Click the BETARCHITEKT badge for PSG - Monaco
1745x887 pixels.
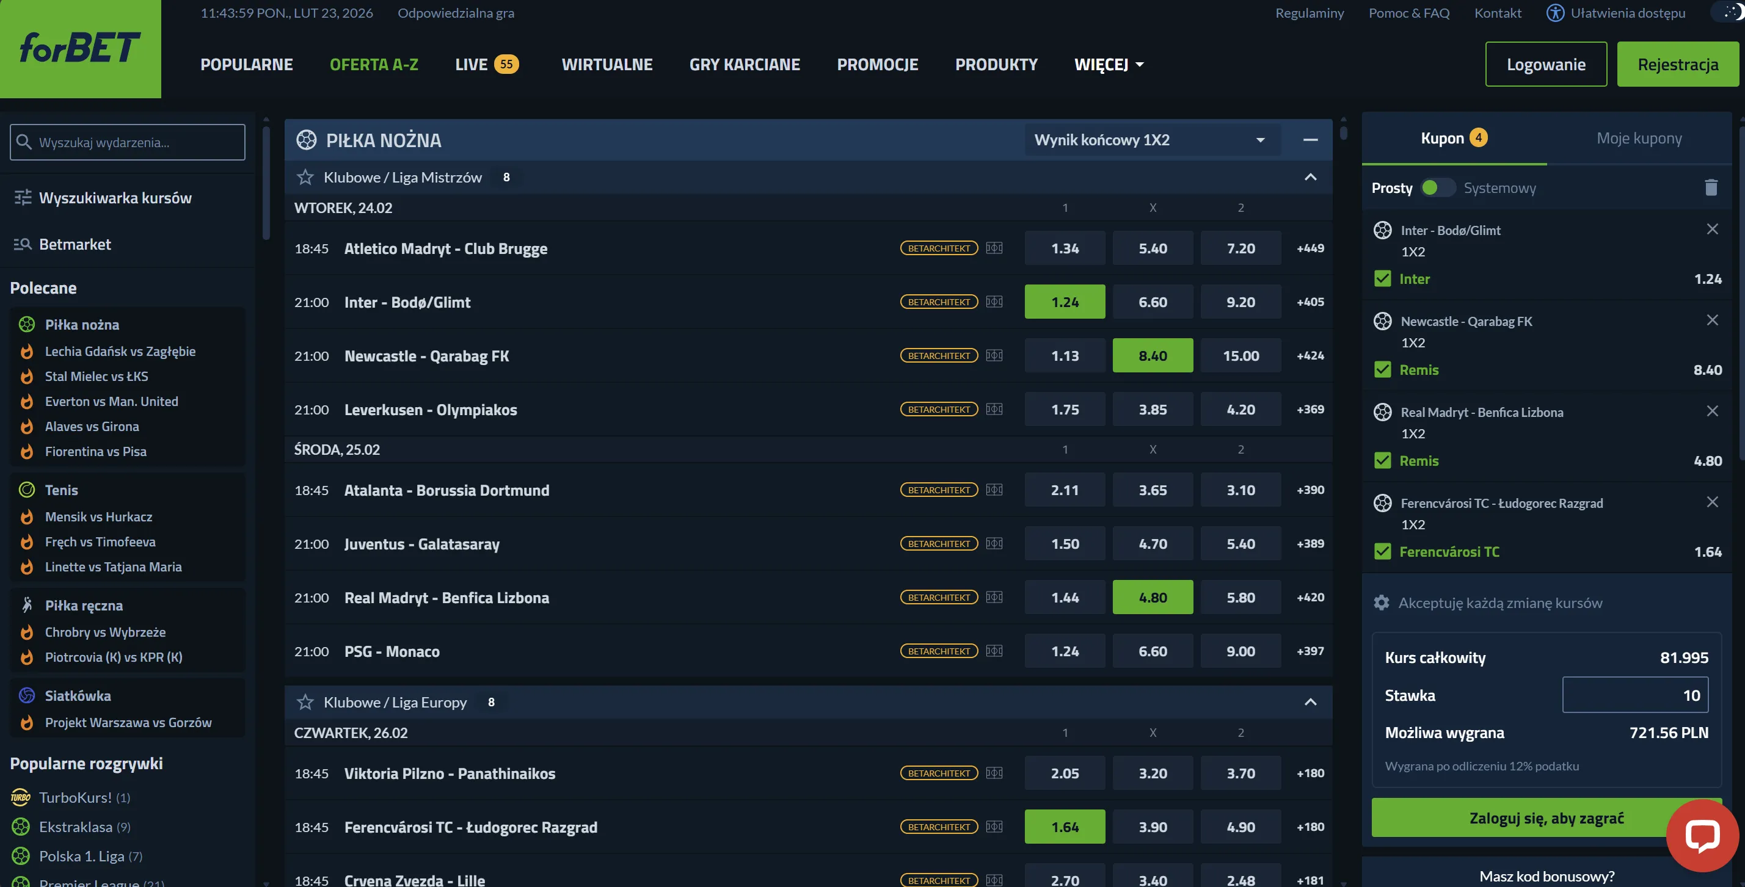tap(938, 651)
